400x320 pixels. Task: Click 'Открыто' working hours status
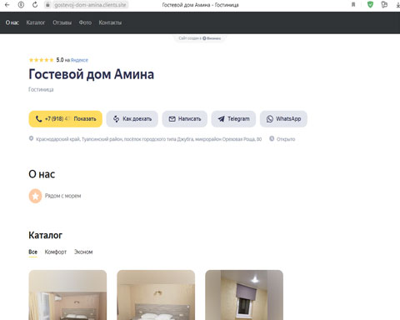pyautogui.click(x=286, y=139)
